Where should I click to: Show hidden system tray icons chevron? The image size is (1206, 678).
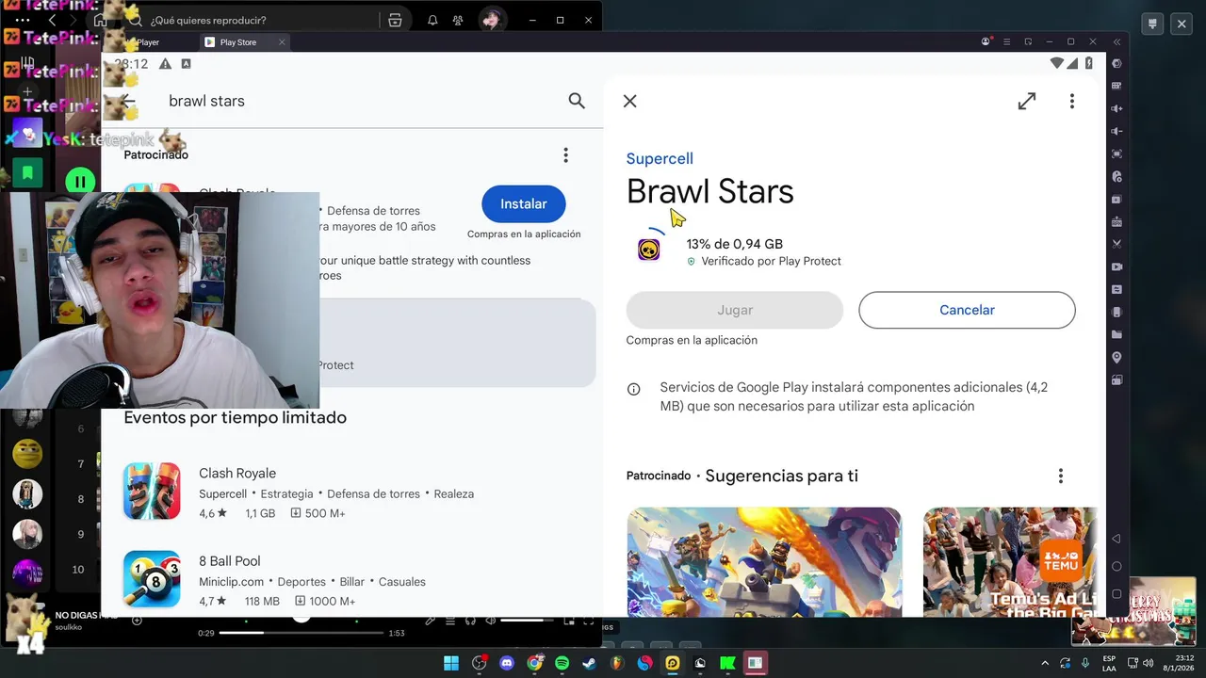pos(1044,663)
